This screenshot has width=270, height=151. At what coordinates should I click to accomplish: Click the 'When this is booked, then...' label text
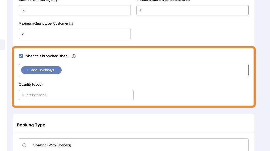47,56
